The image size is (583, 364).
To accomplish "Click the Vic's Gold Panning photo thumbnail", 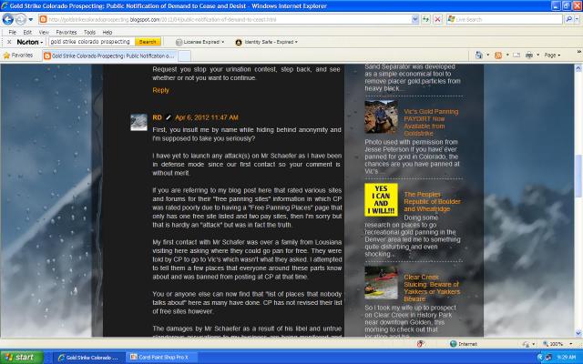I will (x=381, y=117).
